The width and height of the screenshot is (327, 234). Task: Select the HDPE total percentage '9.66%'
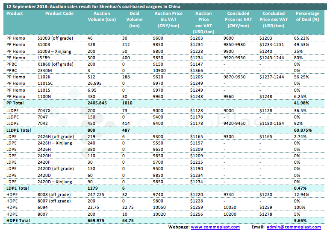(x=300, y=220)
